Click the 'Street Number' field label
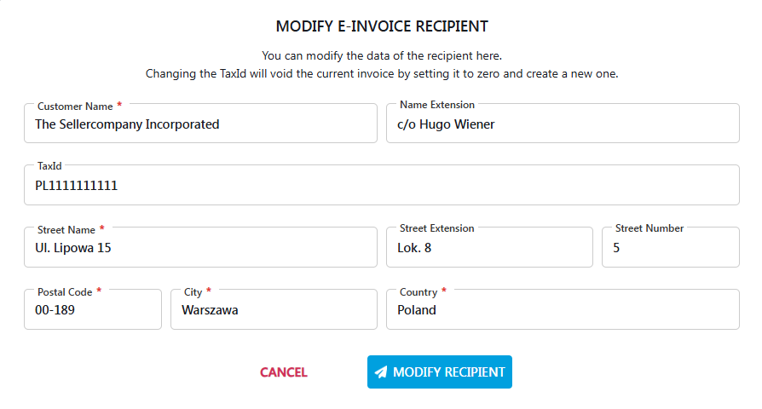This screenshot has height=409, width=762. [649, 228]
